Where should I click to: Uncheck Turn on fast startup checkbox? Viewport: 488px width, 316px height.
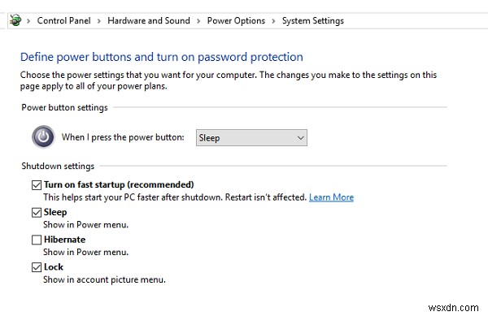(x=37, y=185)
